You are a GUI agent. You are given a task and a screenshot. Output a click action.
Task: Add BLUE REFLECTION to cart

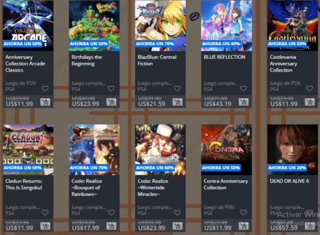pyautogui.click(x=244, y=102)
